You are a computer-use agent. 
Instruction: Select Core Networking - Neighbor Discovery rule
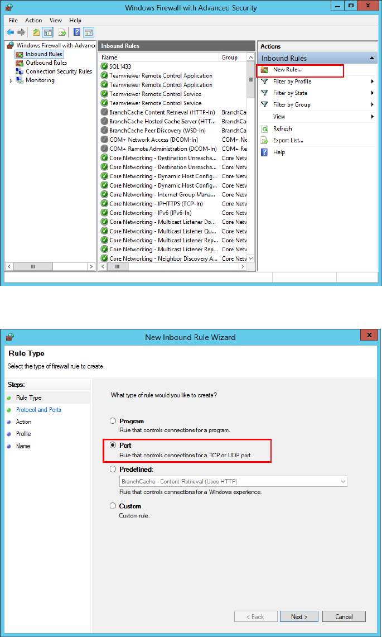point(173,258)
